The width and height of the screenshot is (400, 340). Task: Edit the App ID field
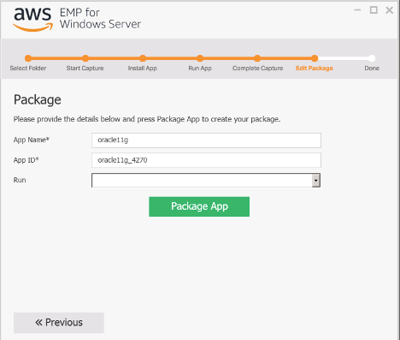(206, 160)
